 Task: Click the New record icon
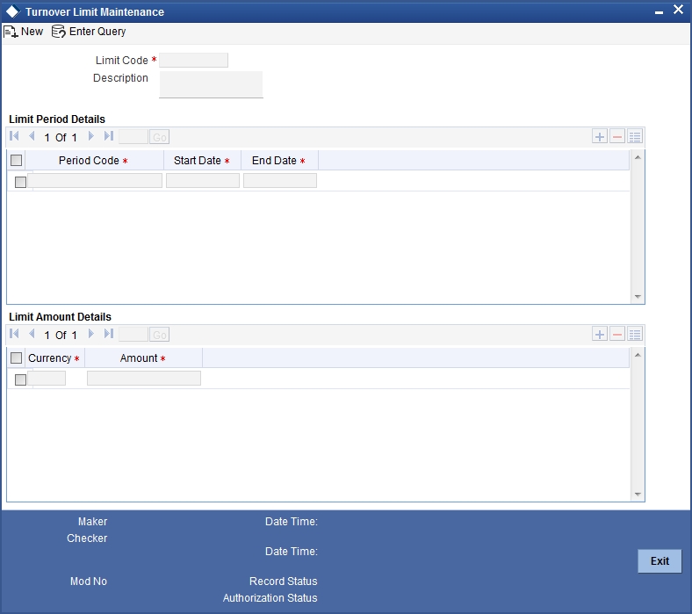11,32
